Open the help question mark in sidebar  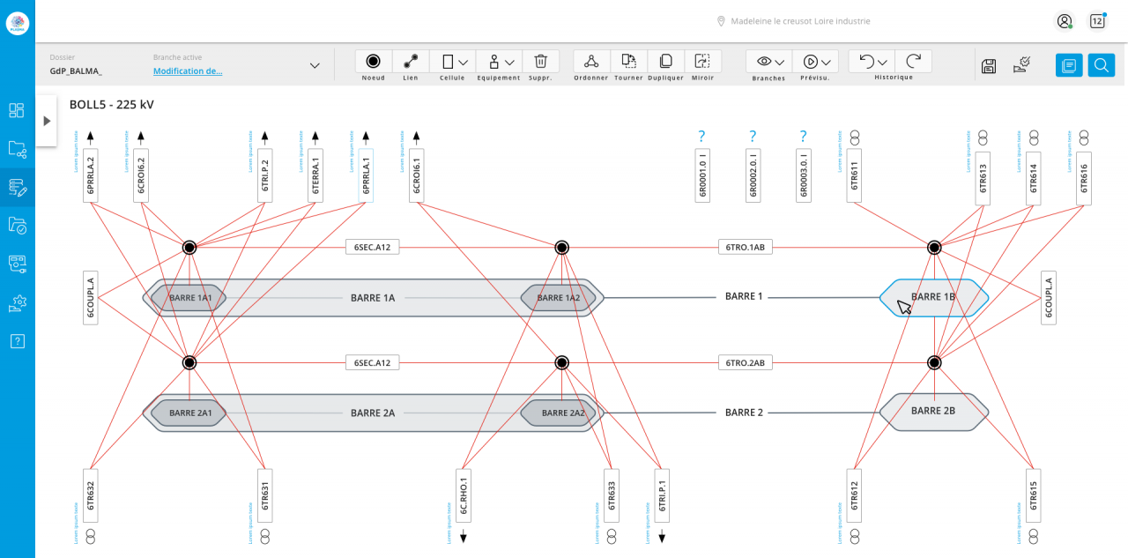point(18,341)
